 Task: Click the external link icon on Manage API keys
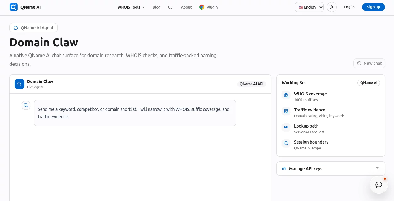378,169
